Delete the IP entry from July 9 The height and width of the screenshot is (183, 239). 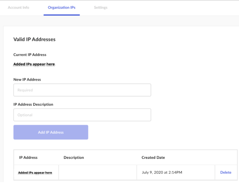pyautogui.click(x=226, y=172)
